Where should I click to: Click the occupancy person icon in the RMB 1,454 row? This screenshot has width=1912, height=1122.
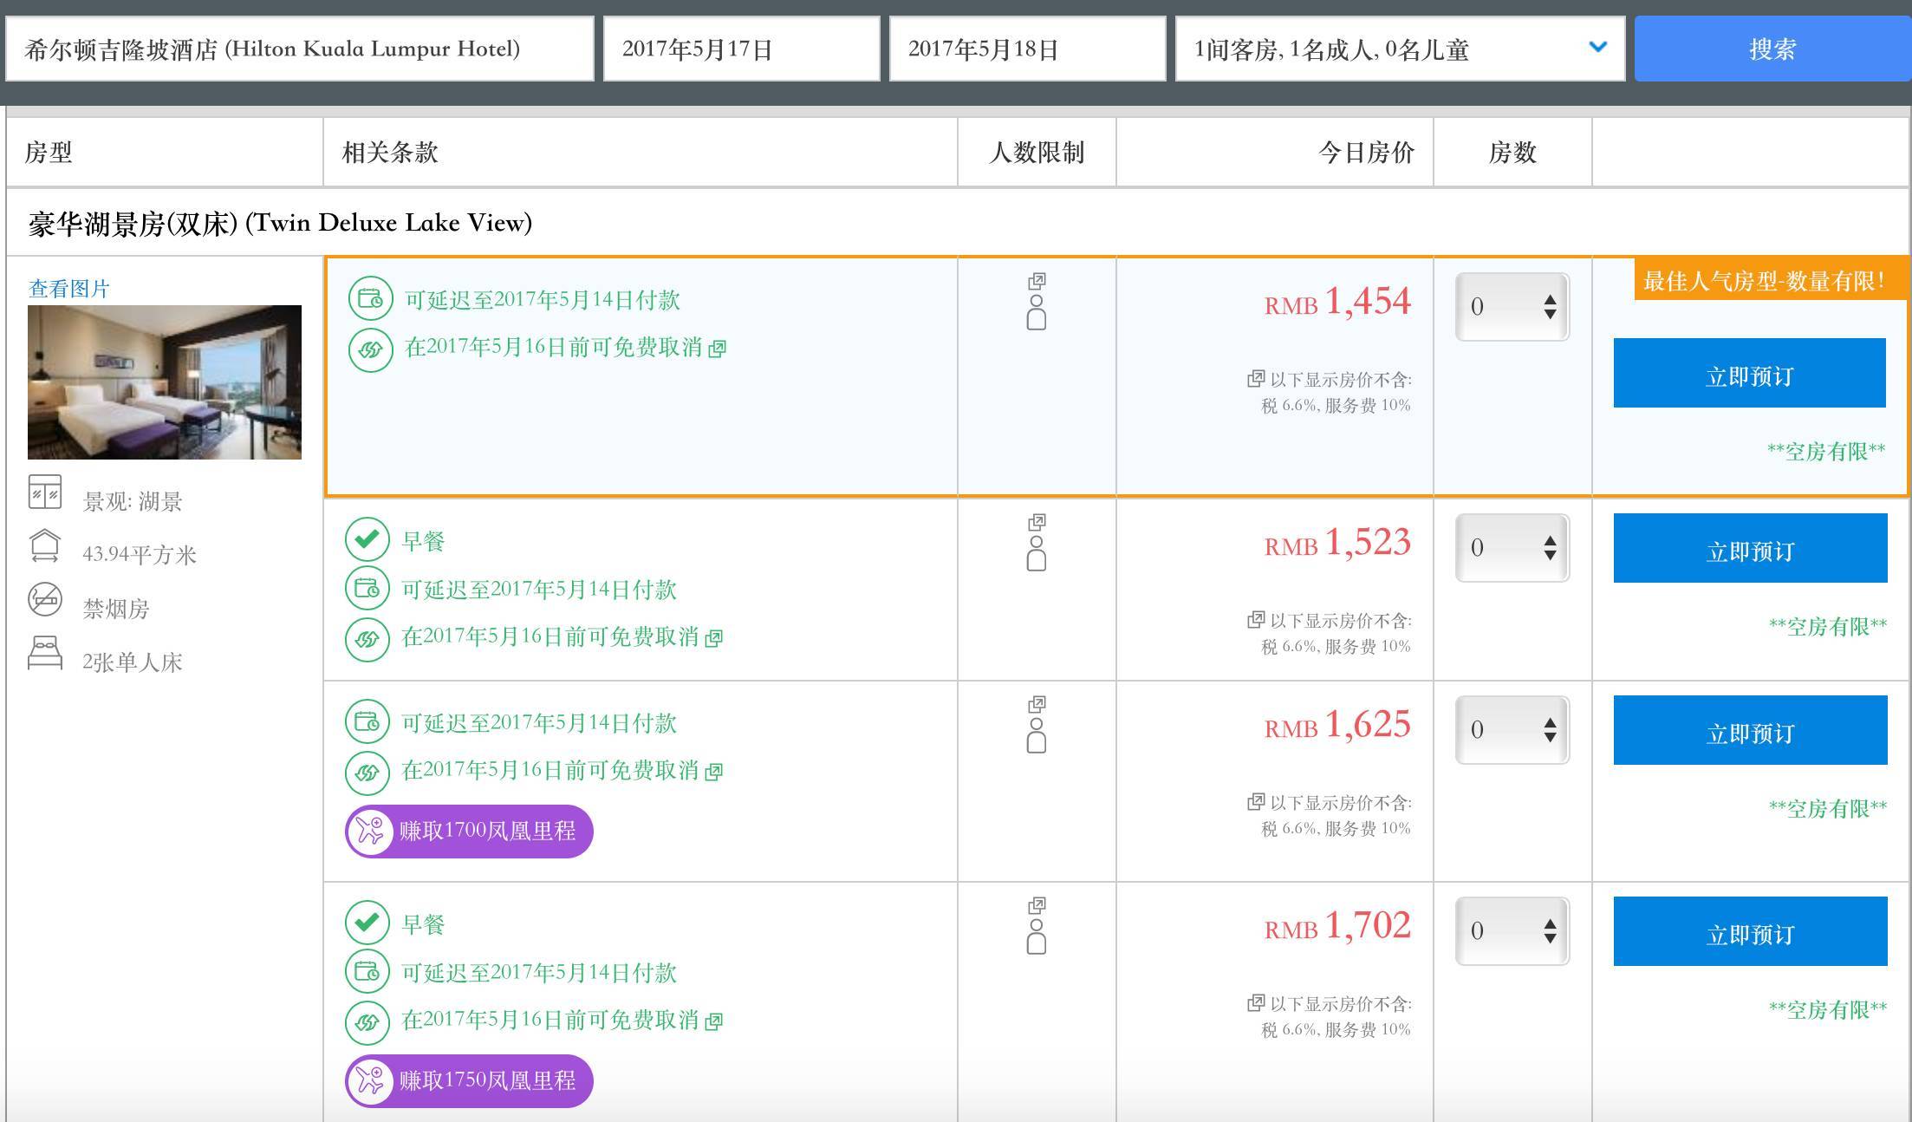tap(1037, 313)
